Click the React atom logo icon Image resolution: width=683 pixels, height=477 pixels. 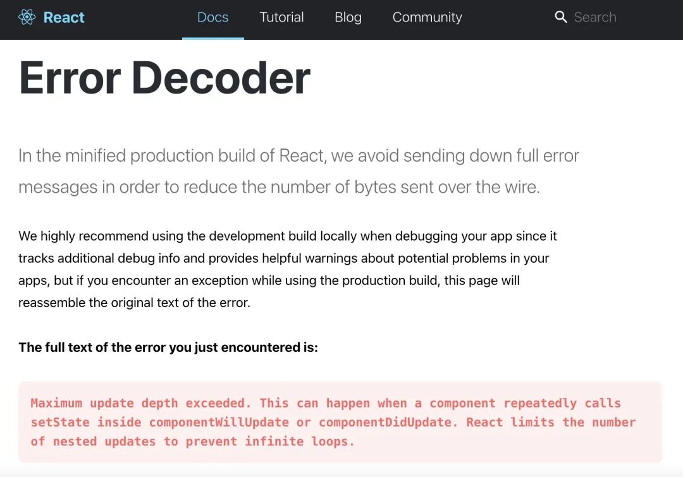coord(27,18)
